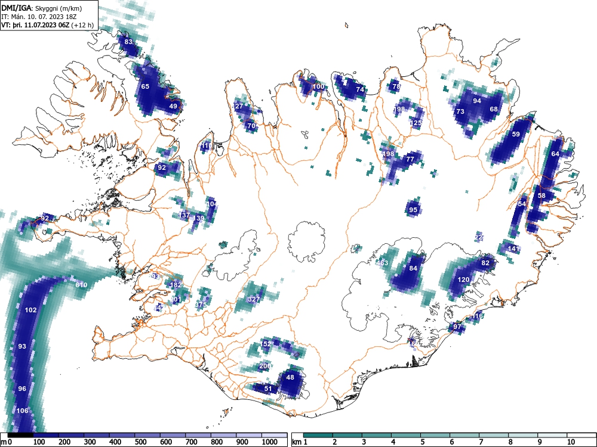Click the value 94 in the northeast
The image size is (597, 447).
(477, 101)
